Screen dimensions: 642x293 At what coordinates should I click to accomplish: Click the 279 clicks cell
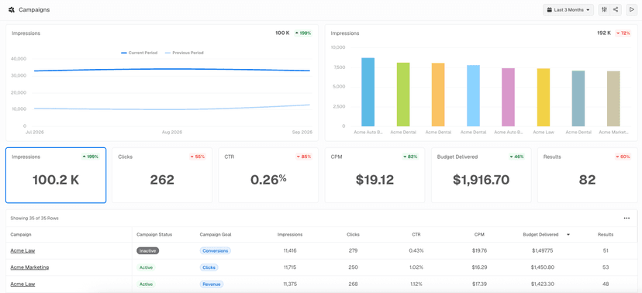[353, 250]
